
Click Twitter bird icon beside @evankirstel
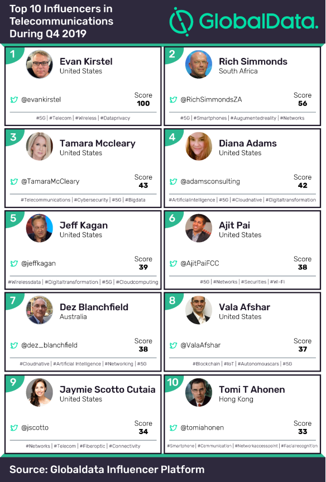(14, 100)
